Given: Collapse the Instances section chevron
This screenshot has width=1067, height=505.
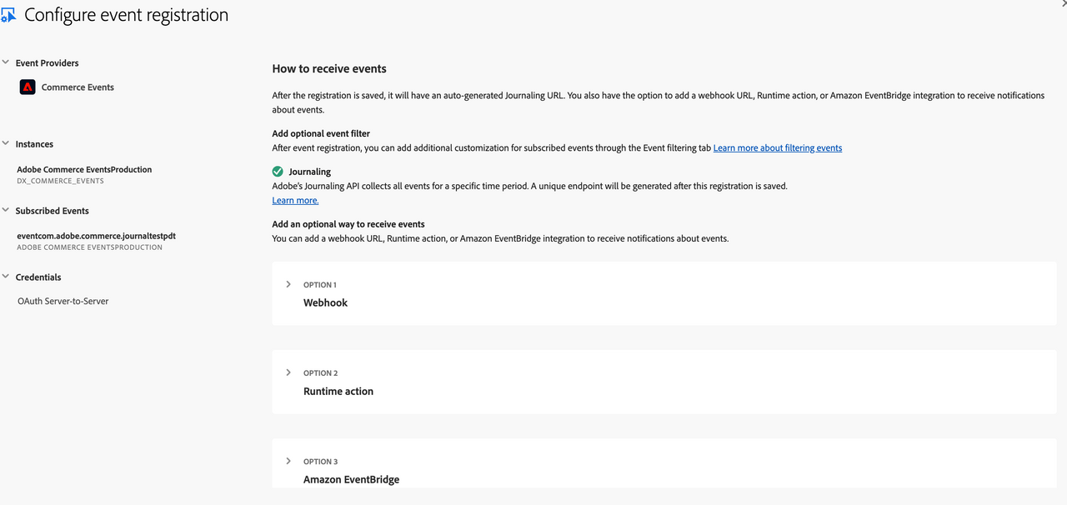Looking at the screenshot, I should tap(6, 143).
